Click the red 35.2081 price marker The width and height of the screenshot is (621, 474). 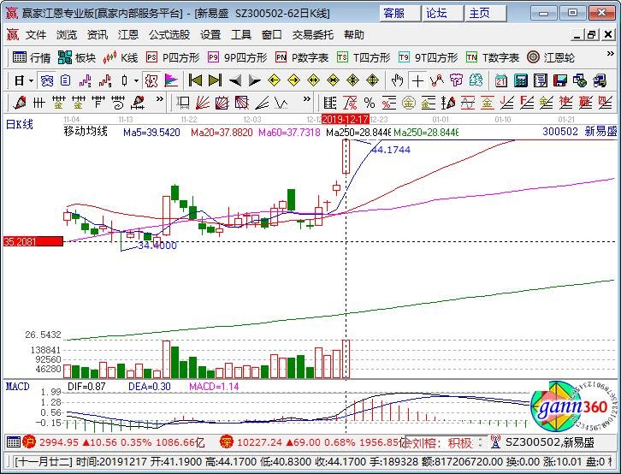click(33, 241)
